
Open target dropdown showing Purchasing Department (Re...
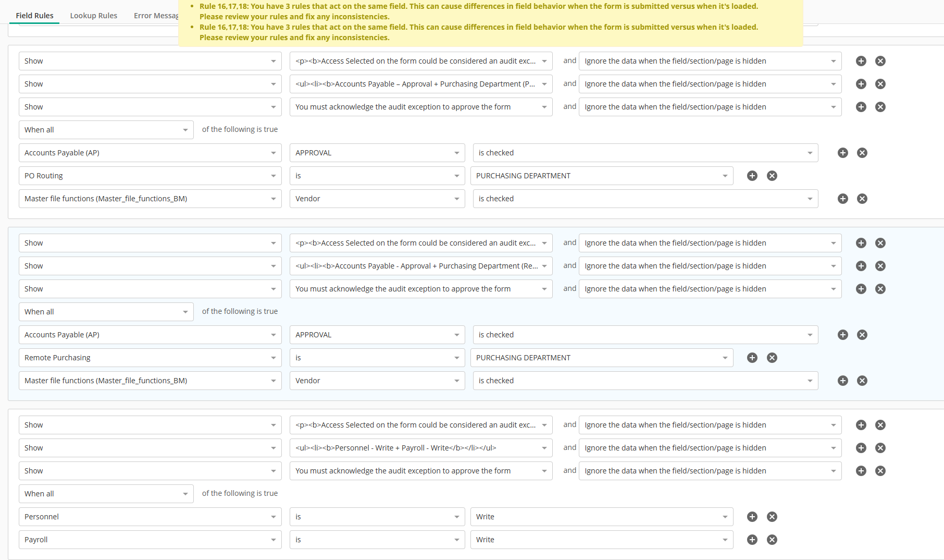coord(421,266)
